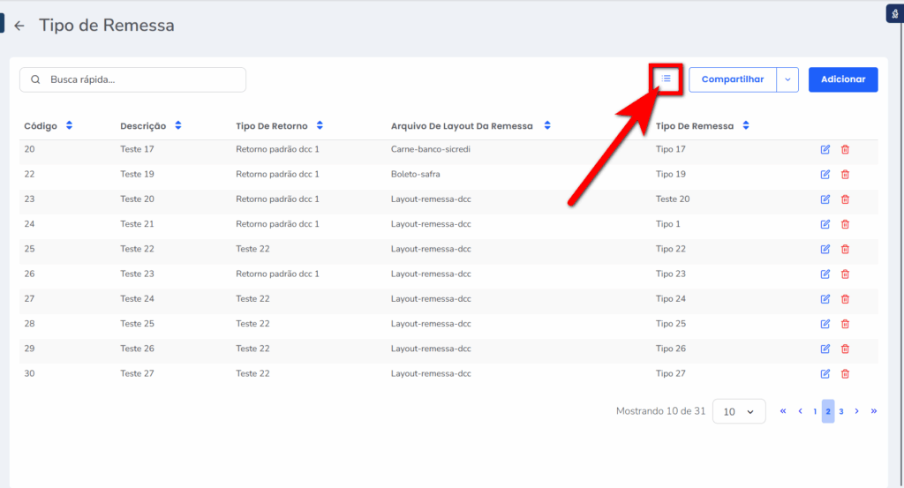Delete the Teste 20 row
Screen dimensions: 904x488
point(845,199)
